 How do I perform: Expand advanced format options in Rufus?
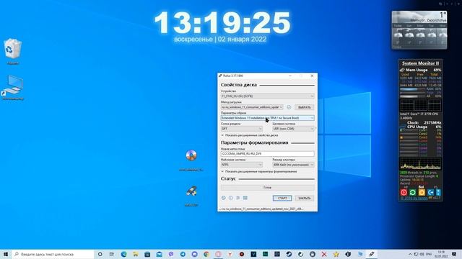tap(259, 171)
